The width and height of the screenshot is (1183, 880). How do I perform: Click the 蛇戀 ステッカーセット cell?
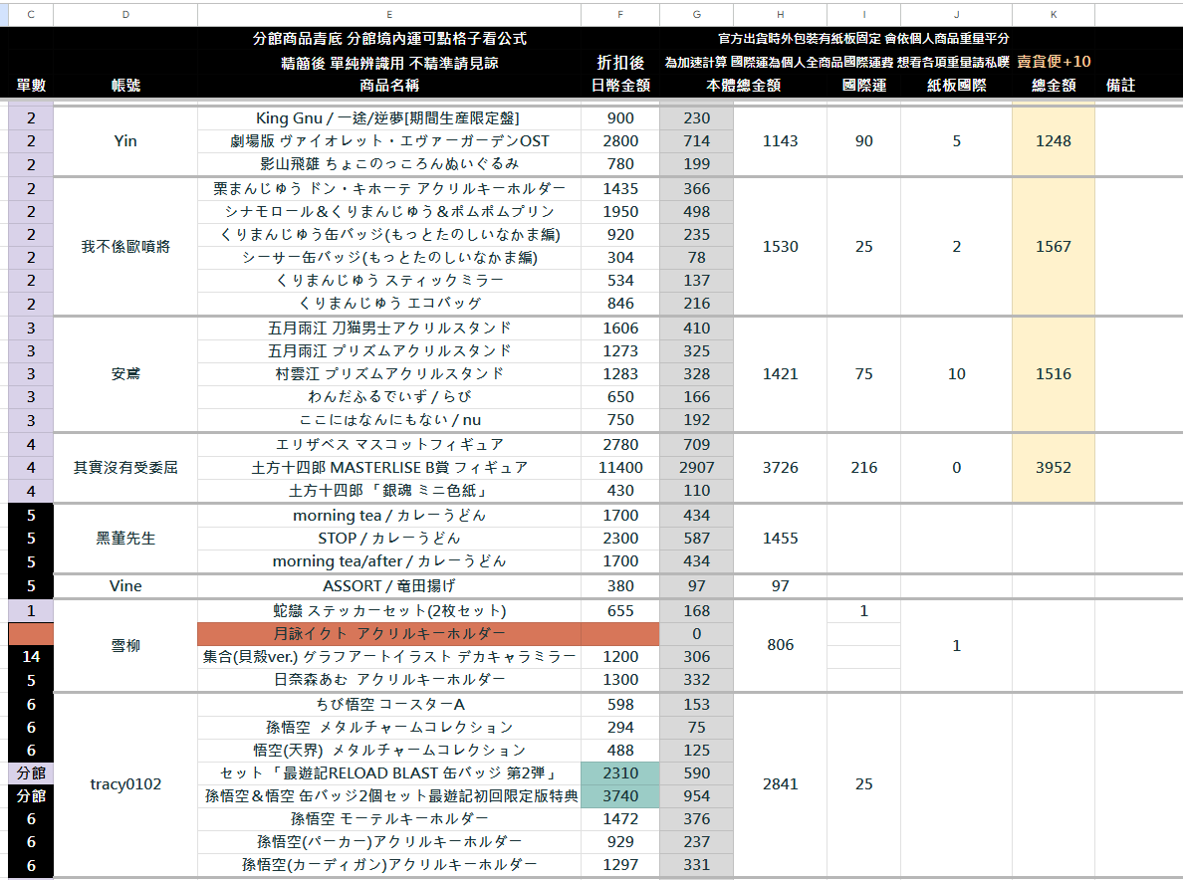click(x=389, y=611)
